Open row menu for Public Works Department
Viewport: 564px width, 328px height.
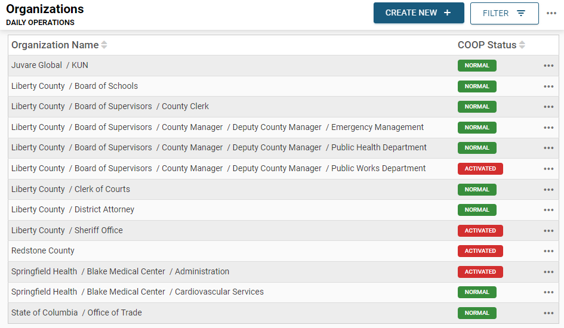tap(548, 169)
